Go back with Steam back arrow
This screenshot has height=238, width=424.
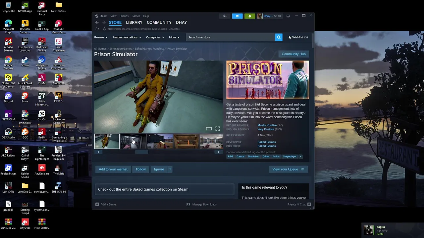tap(97, 22)
